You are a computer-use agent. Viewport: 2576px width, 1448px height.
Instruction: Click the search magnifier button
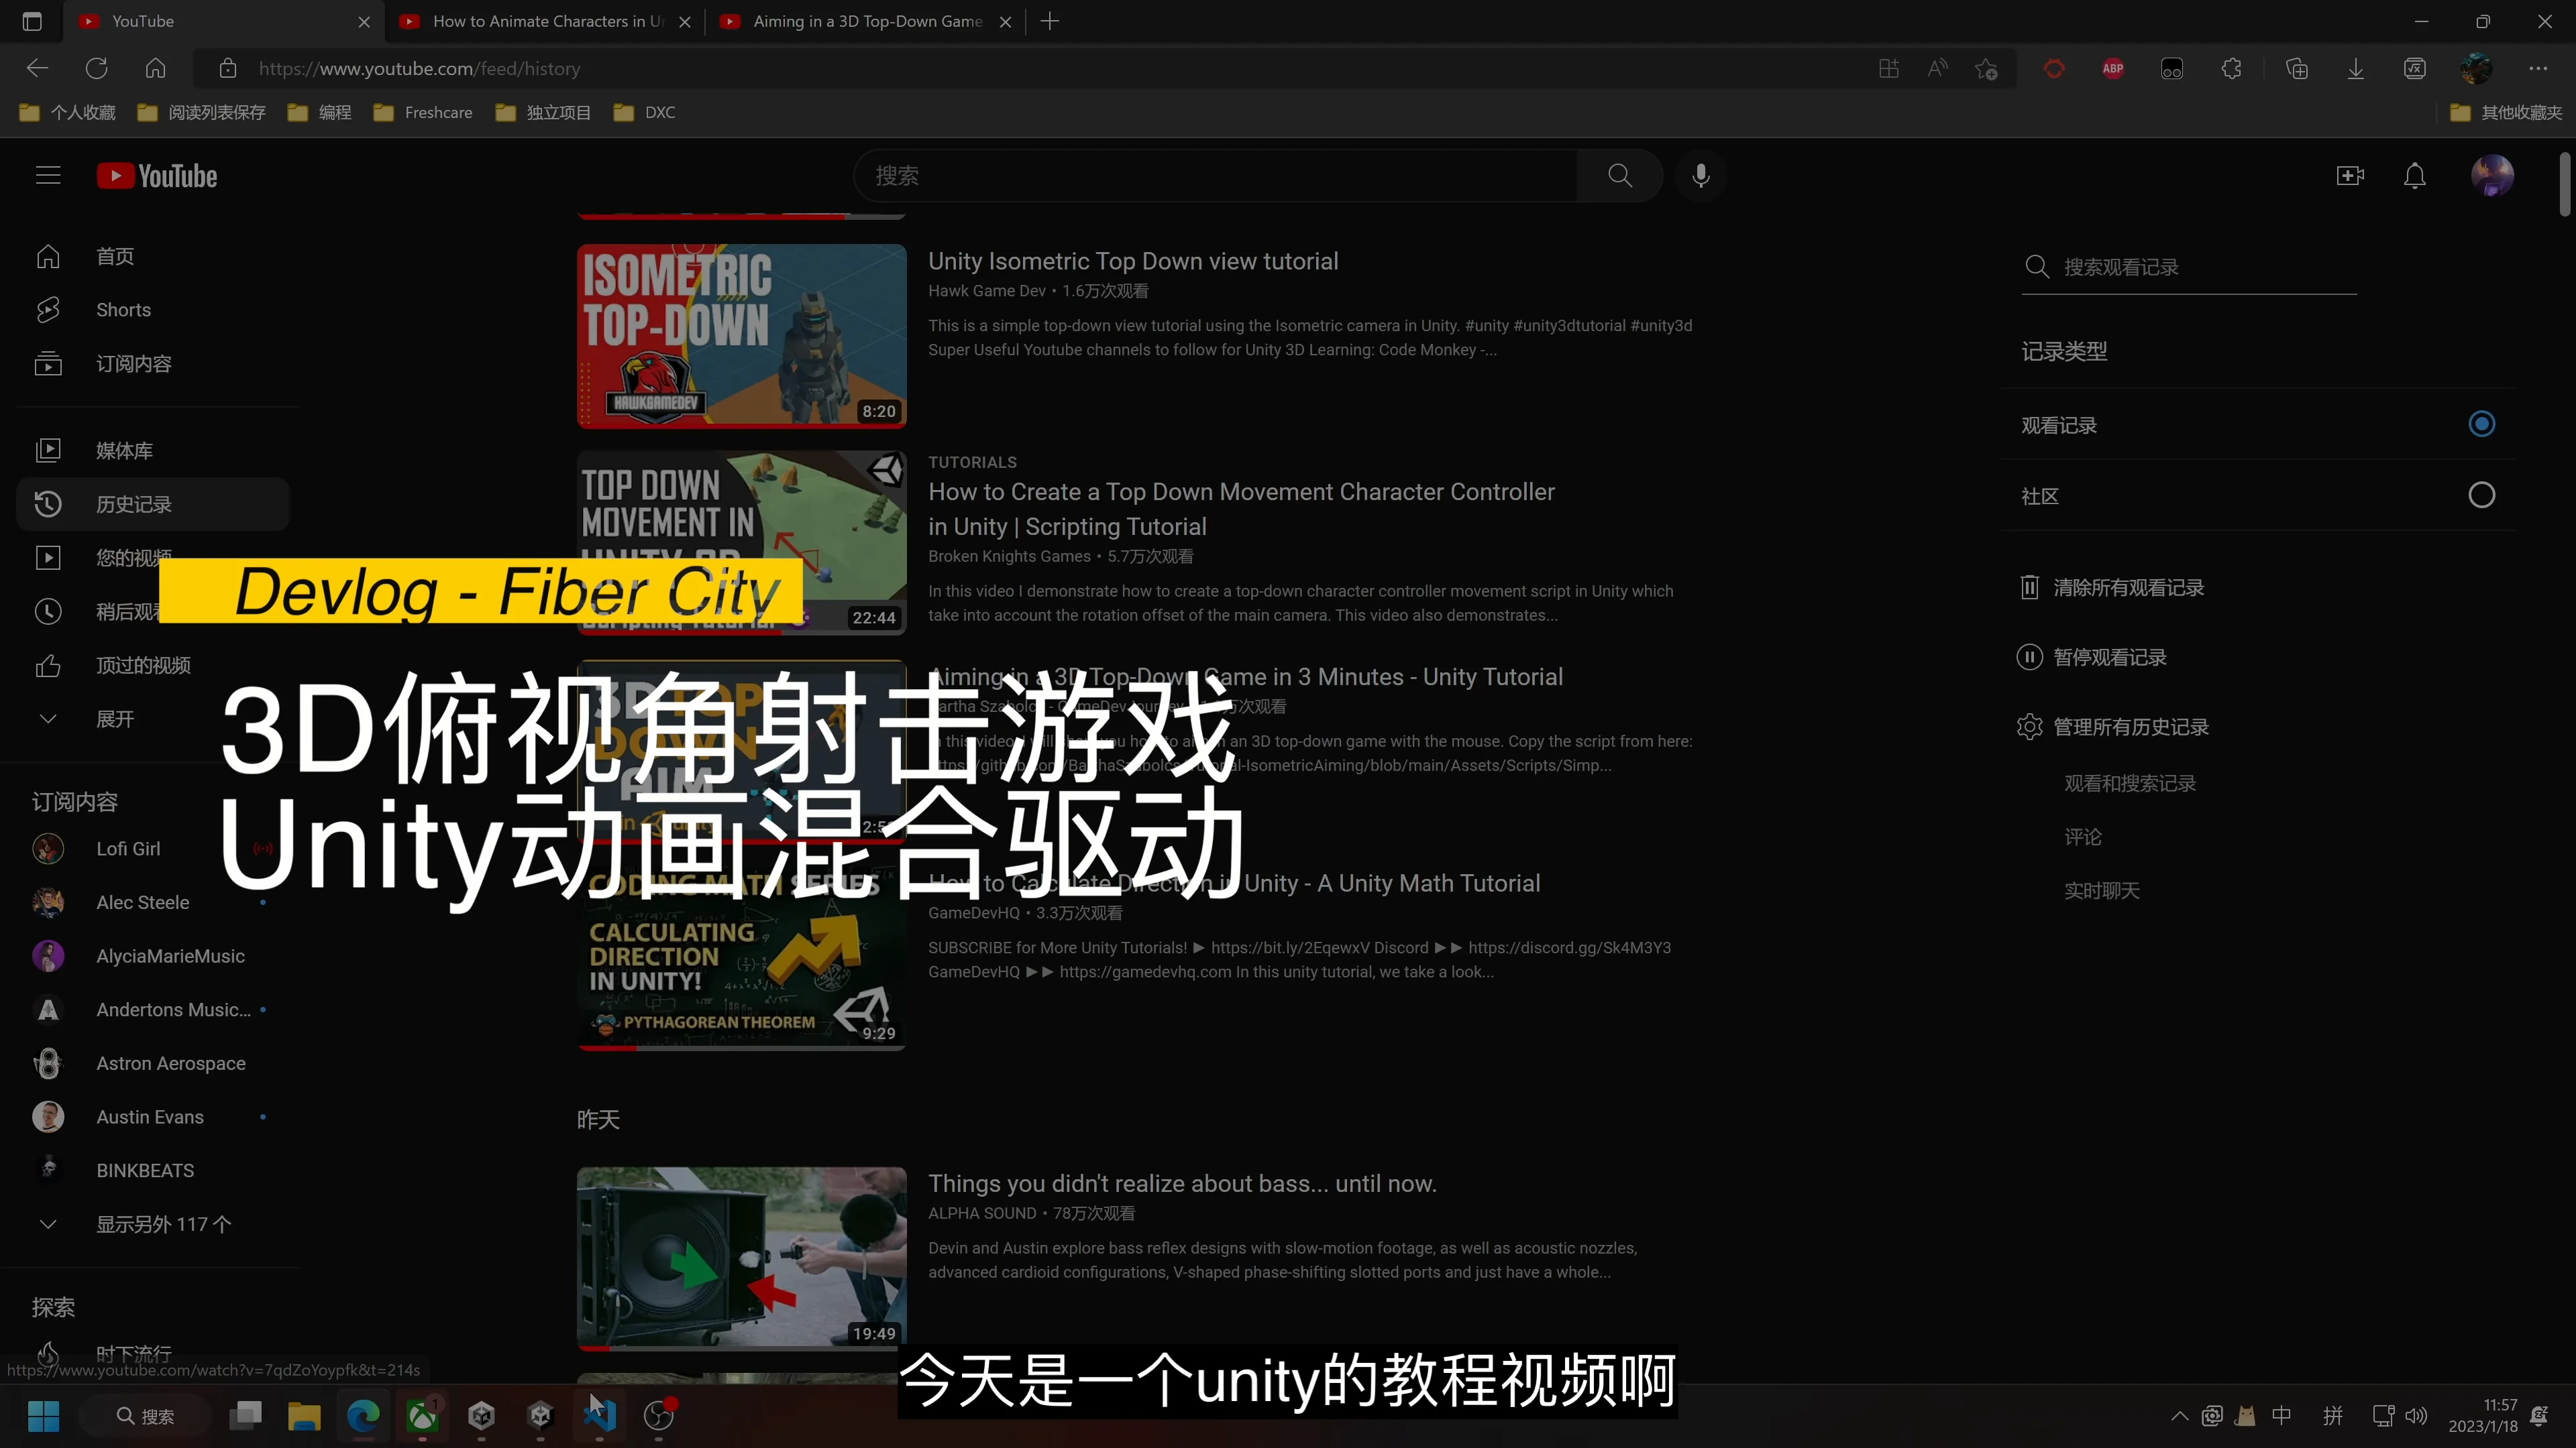(1619, 176)
